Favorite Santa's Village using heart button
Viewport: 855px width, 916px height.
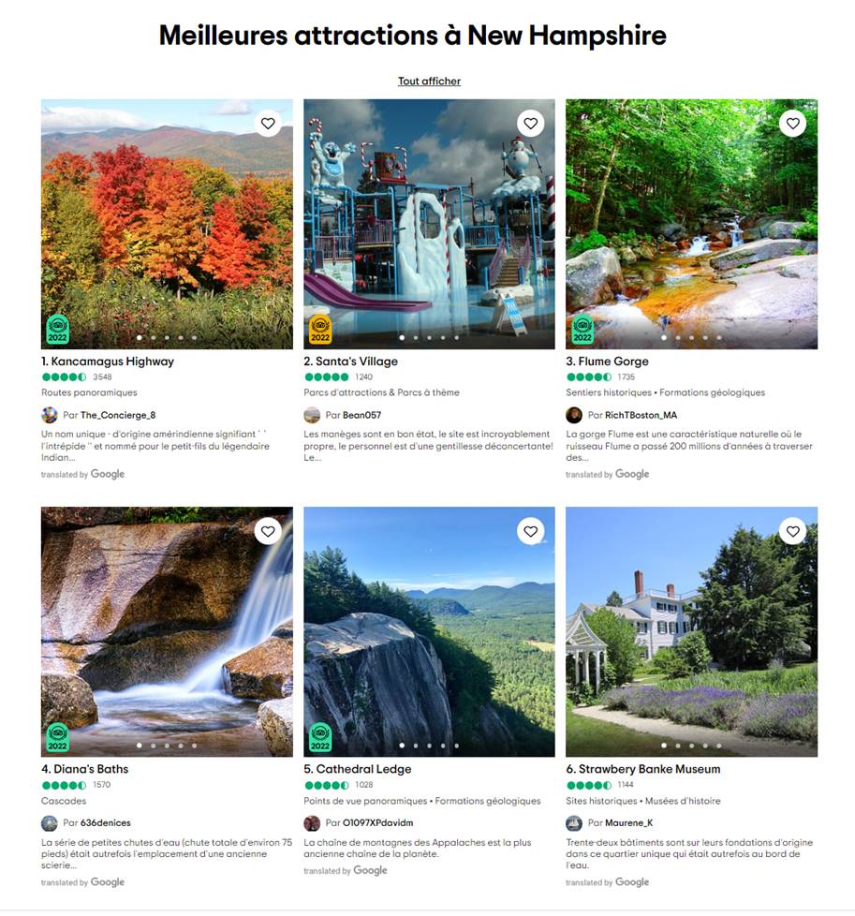pyautogui.click(x=530, y=124)
